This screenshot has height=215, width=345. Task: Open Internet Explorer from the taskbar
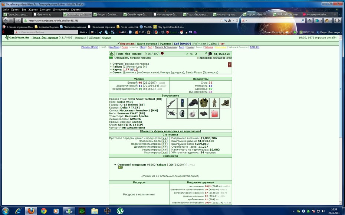click(x=18, y=211)
